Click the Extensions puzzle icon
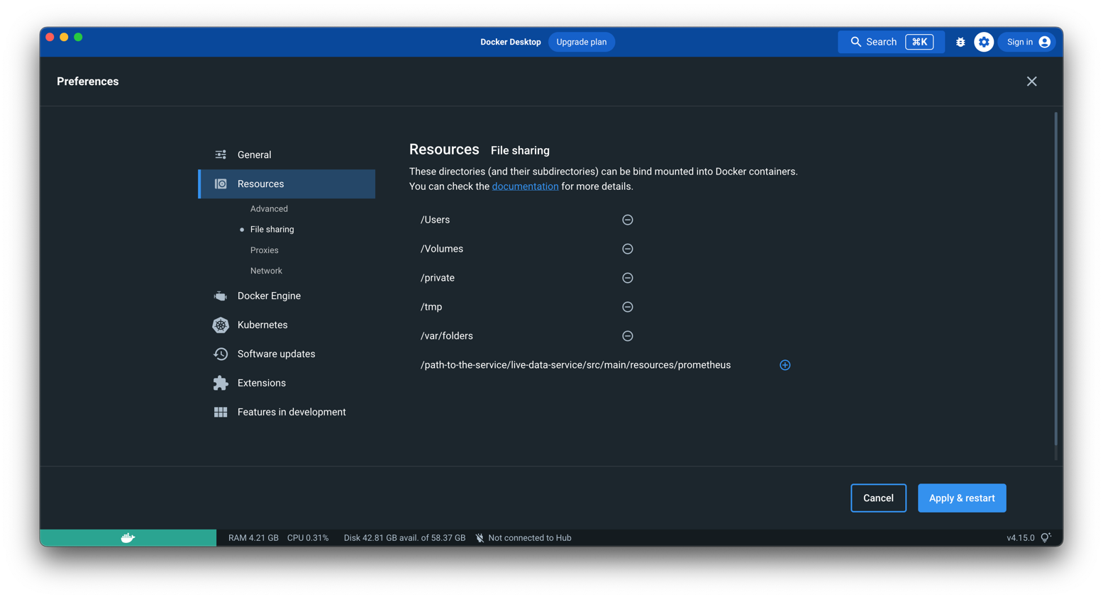This screenshot has width=1103, height=599. [221, 383]
